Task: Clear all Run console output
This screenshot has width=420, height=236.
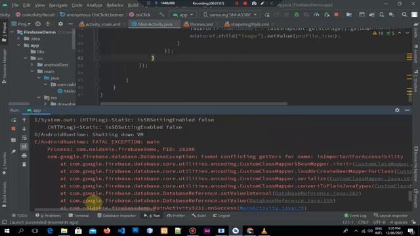Action: coord(24,165)
